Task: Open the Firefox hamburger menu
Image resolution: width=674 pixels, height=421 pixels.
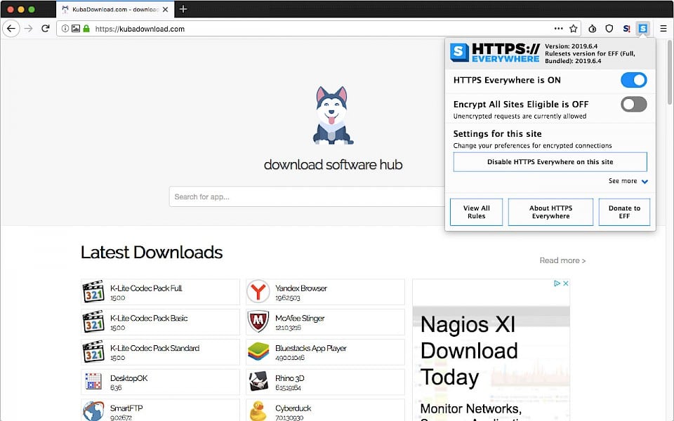Action: [663, 29]
